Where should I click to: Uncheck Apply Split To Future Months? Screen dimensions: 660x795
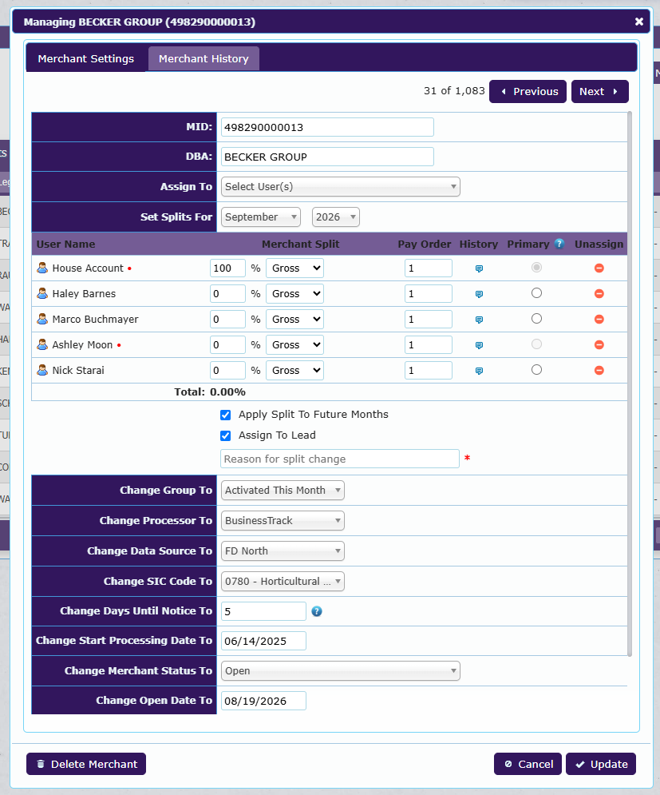pos(225,415)
